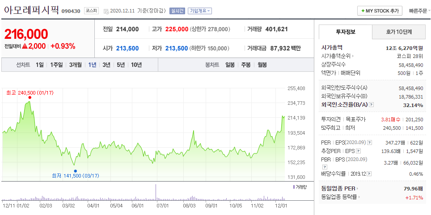Select 10년 line chart period

pos(136,65)
